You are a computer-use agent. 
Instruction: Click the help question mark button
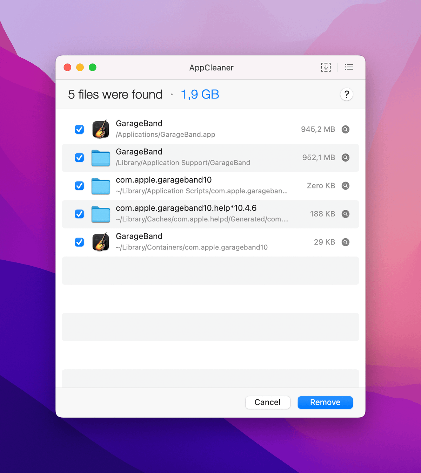coord(346,95)
